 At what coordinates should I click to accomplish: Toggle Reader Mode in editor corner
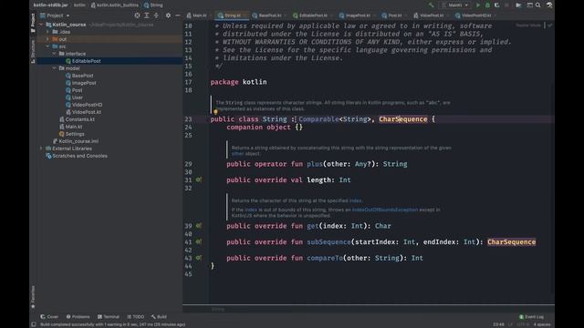click(528, 26)
